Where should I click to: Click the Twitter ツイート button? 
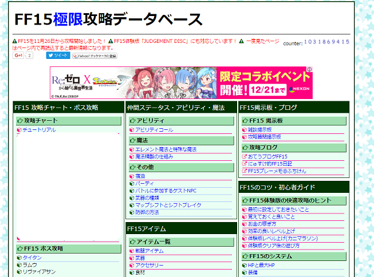58,56
